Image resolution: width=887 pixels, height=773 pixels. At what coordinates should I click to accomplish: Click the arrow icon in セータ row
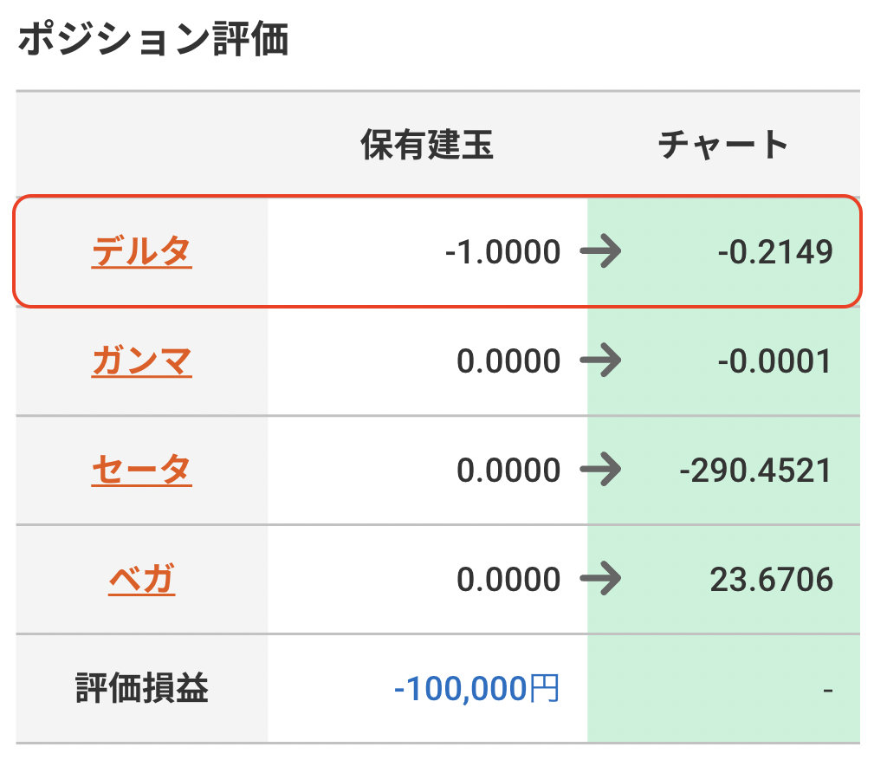pos(601,471)
